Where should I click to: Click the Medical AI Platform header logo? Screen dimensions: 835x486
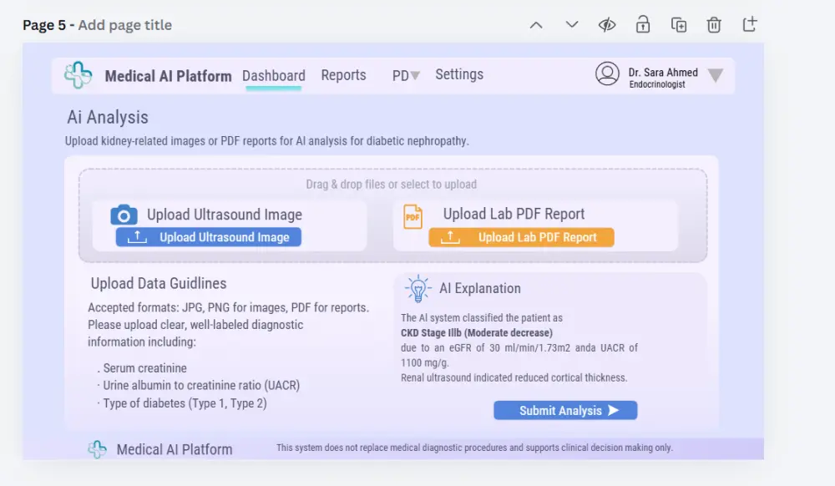[78, 75]
